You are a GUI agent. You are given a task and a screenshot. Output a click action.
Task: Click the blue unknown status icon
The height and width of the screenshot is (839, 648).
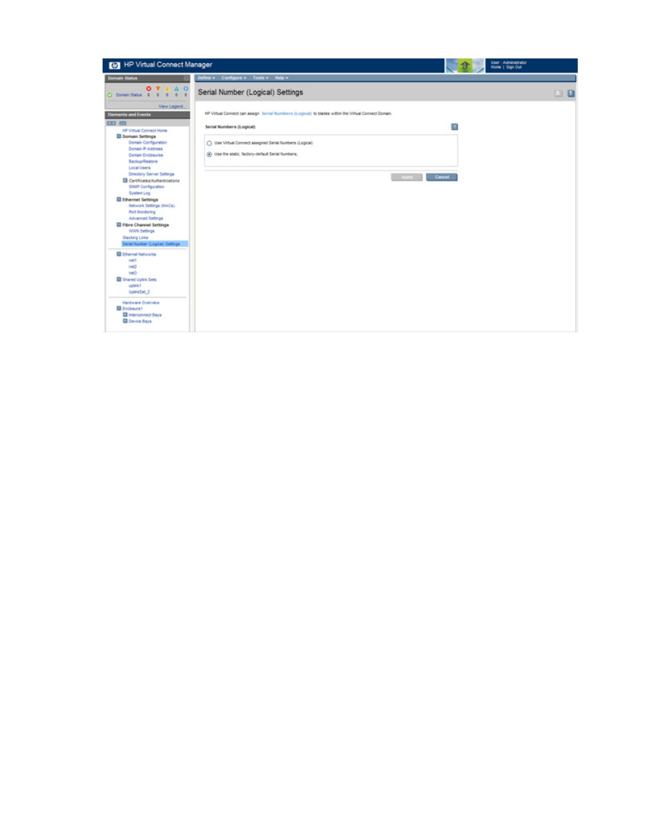[185, 89]
